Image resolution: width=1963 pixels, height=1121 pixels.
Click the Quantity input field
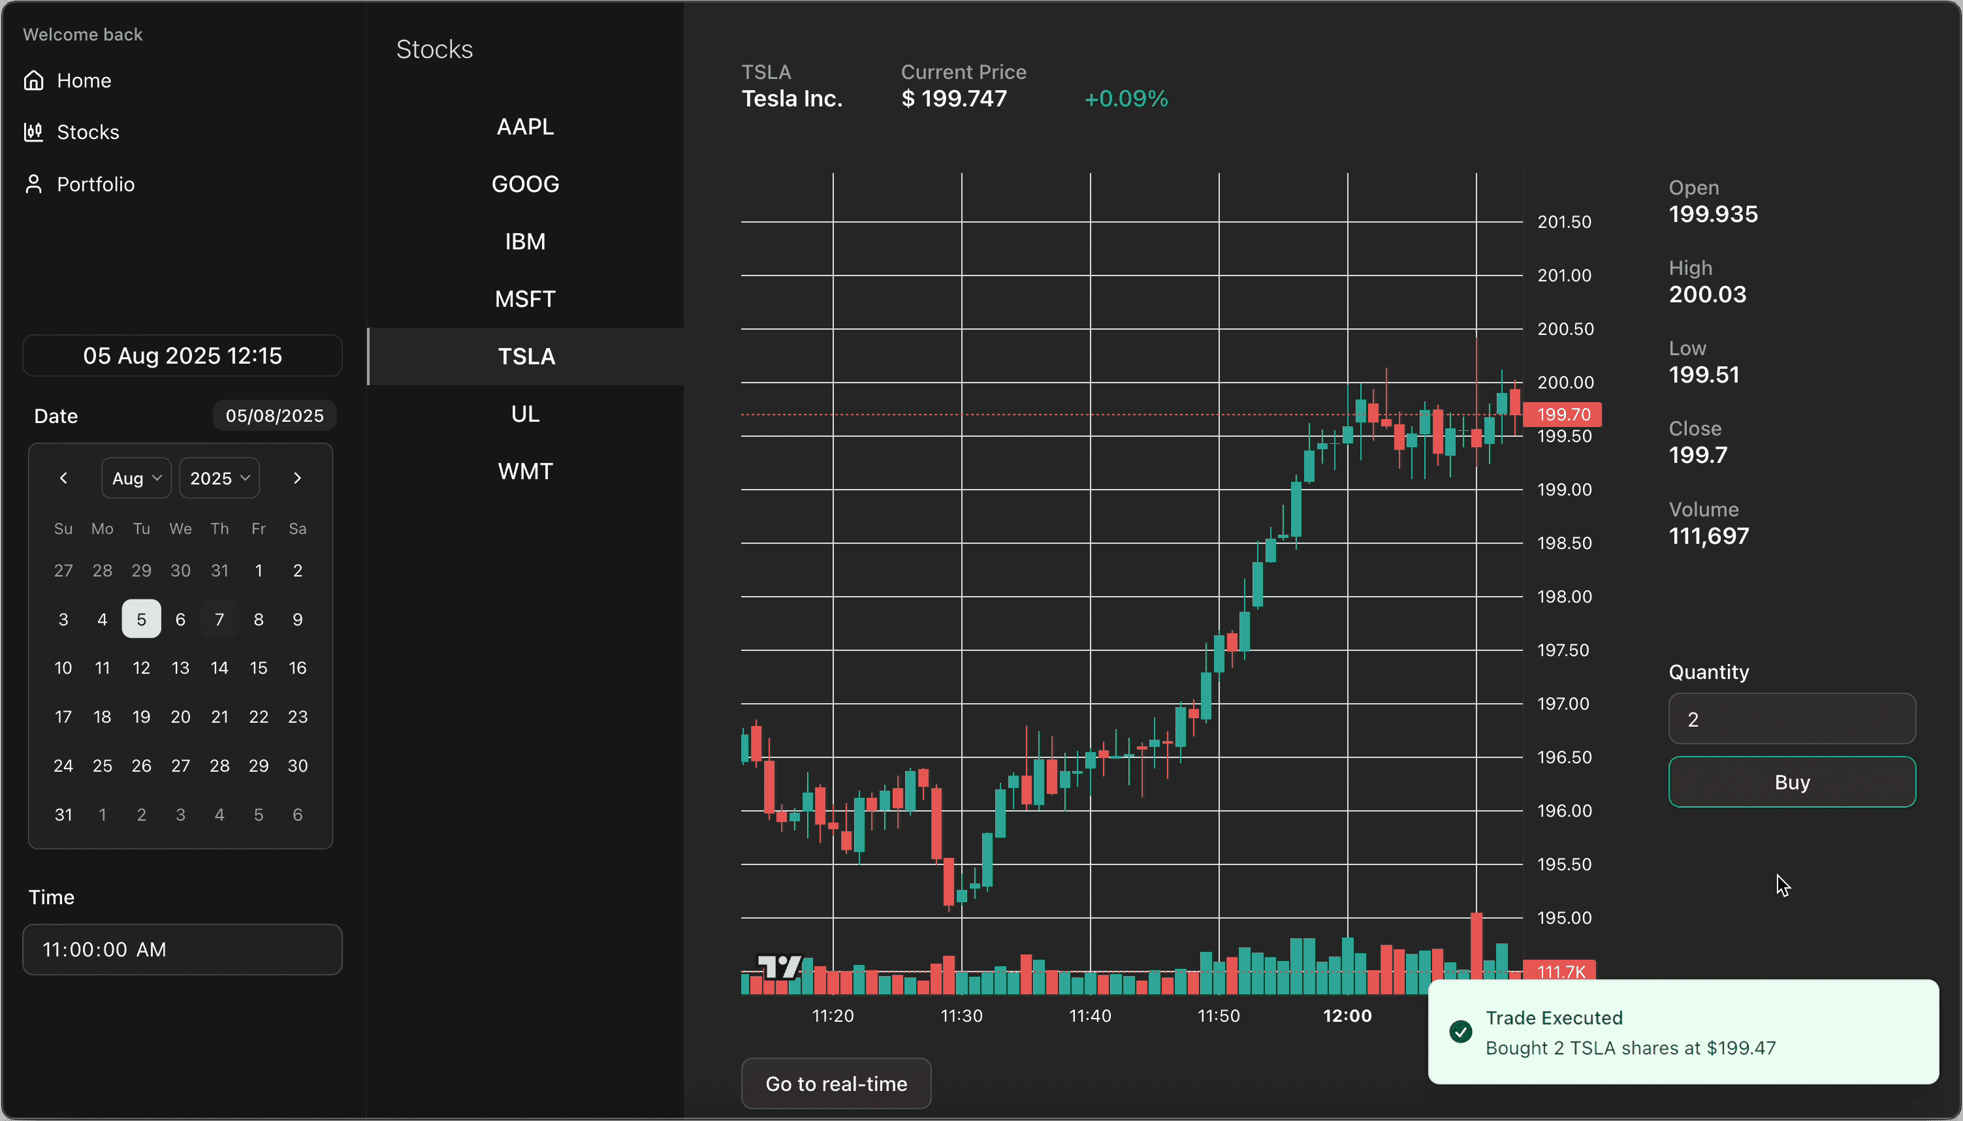1791,719
